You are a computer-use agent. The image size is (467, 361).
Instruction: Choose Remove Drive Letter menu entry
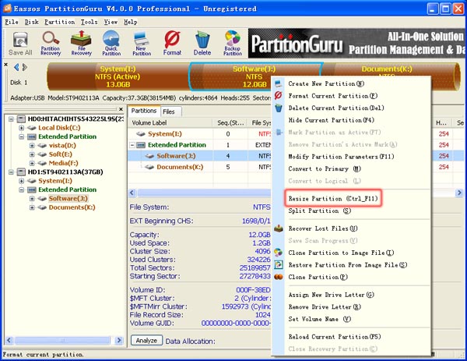pyautogui.click(x=352, y=307)
